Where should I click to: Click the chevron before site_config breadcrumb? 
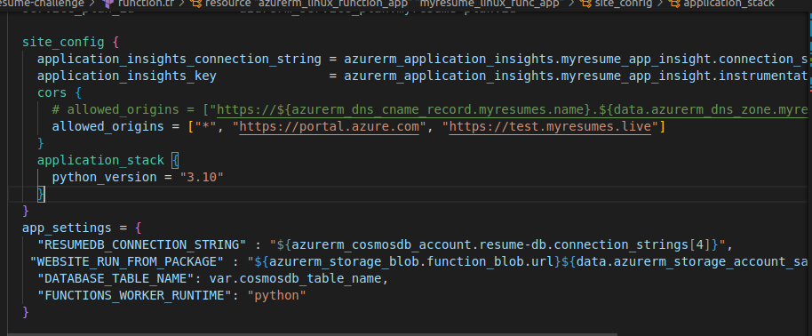tap(570, 4)
